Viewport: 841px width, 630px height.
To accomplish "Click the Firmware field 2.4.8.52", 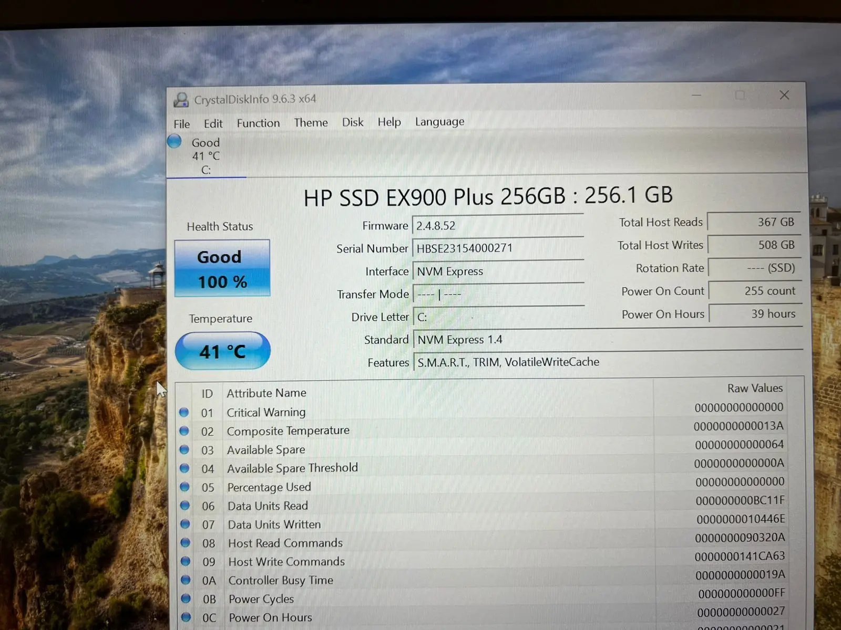I will point(498,225).
